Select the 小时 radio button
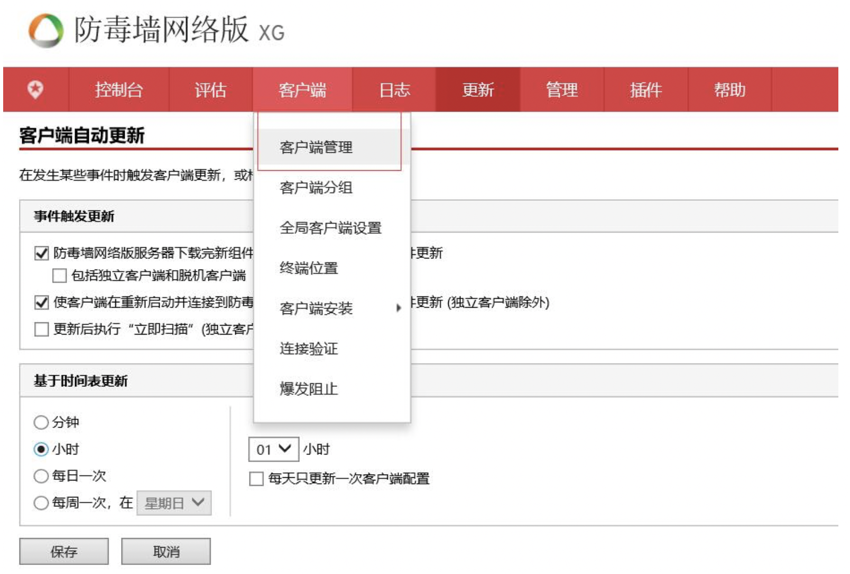The width and height of the screenshot is (850, 574). coord(41,449)
